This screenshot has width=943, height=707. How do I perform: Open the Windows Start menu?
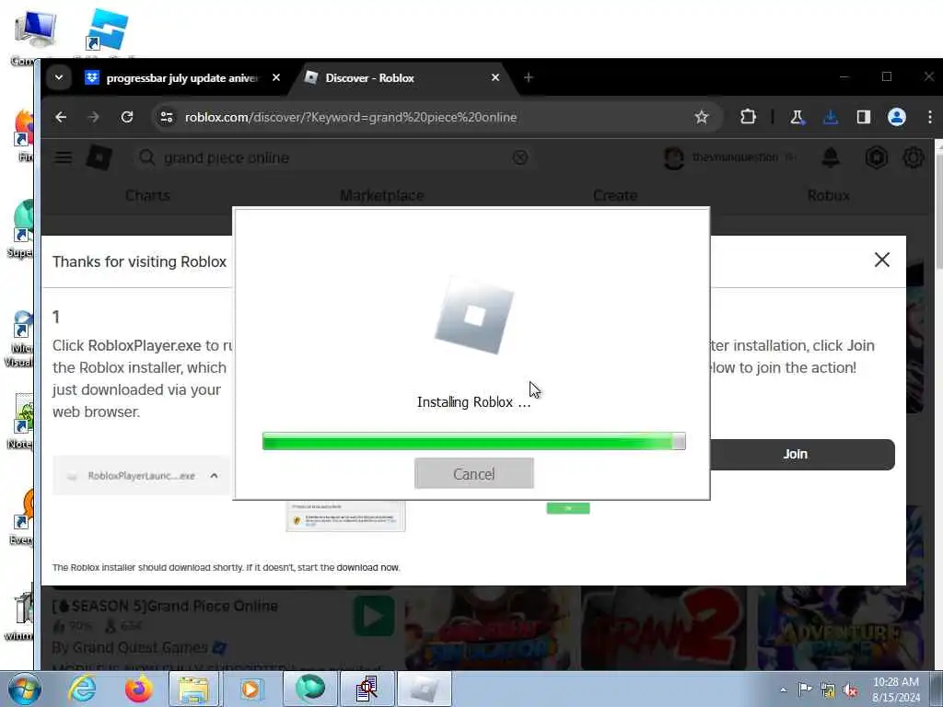[23, 690]
